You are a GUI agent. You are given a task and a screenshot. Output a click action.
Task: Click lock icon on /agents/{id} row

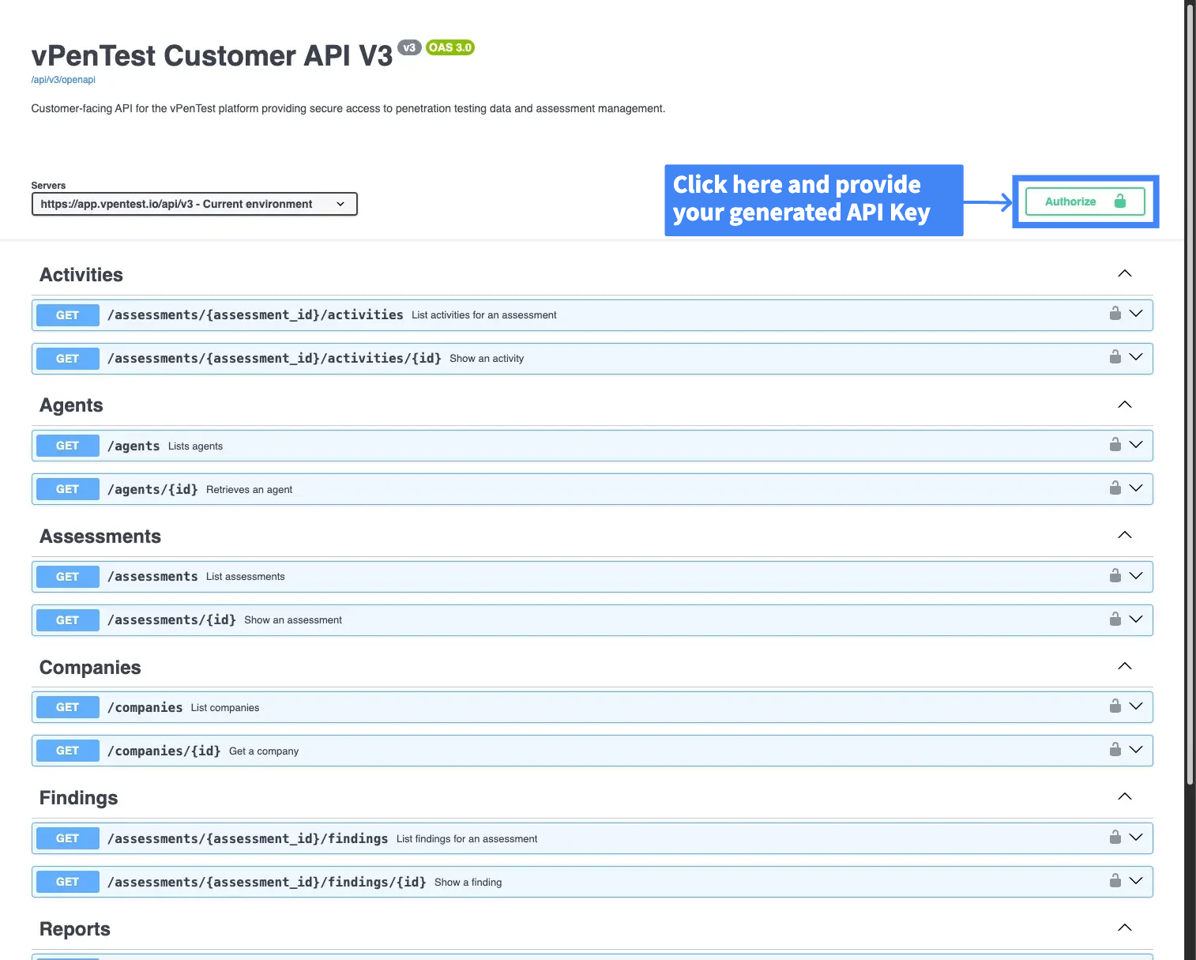pyautogui.click(x=1115, y=488)
